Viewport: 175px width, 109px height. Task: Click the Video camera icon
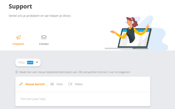[x=70, y=84]
